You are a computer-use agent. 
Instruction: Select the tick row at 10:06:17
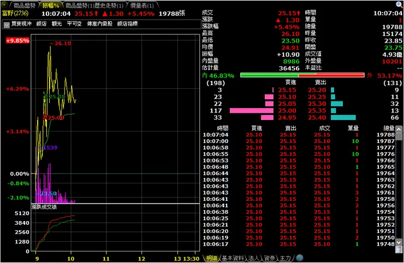tap(299, 244)
